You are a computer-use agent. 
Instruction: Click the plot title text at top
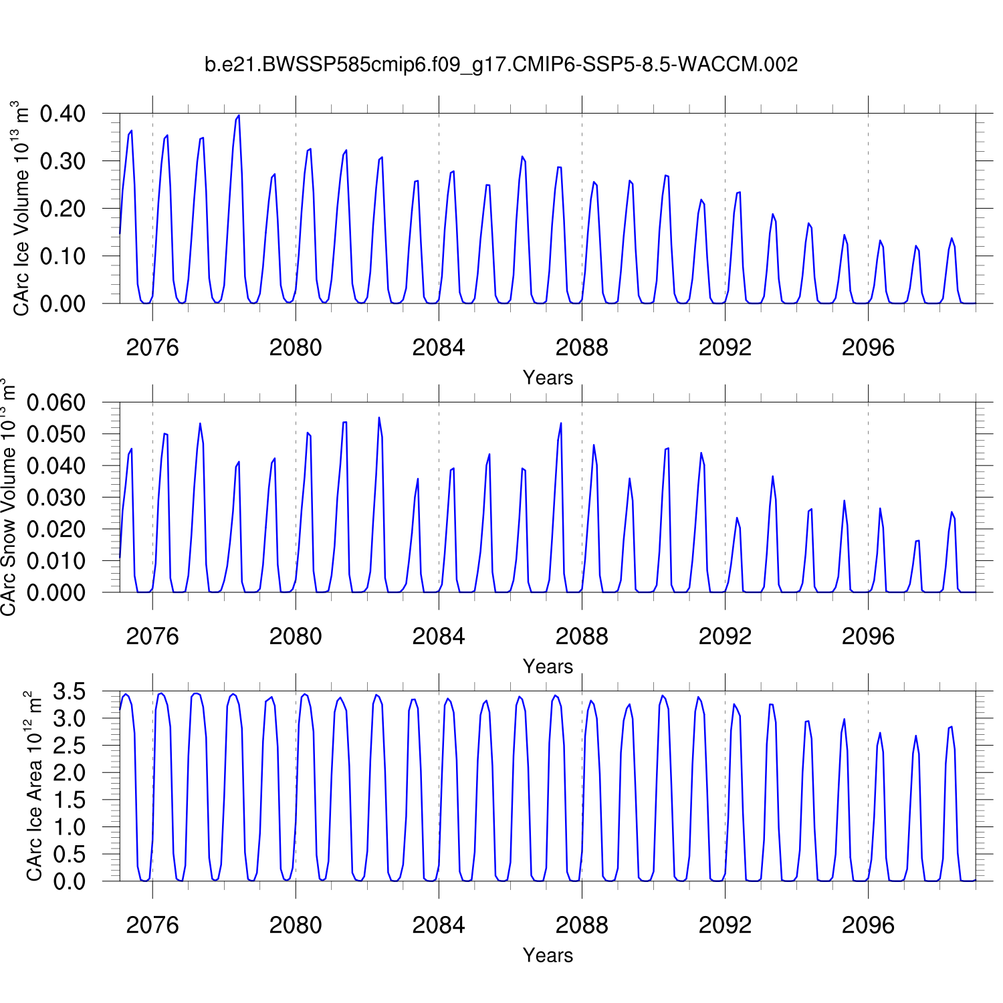[x=501, y=64]
